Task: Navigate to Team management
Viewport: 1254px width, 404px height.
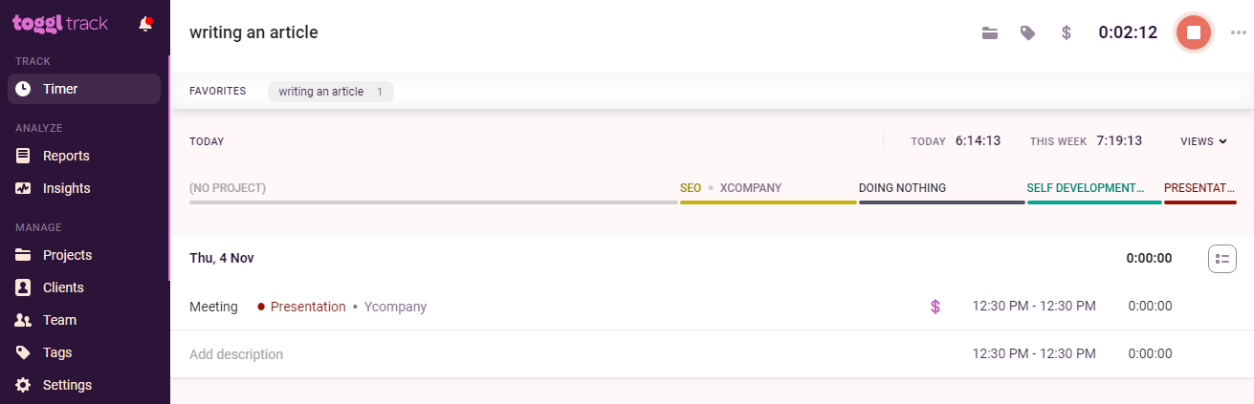Action: point(59,320)
